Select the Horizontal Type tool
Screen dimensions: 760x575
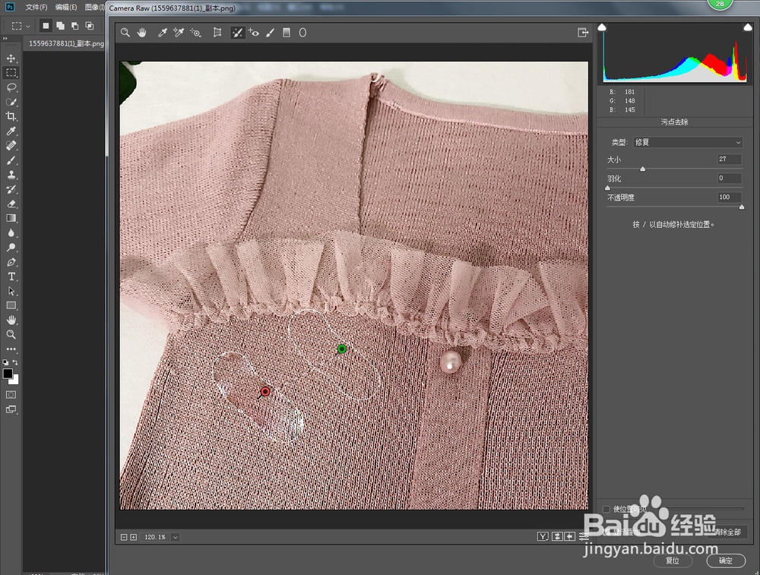click(11, 276)
